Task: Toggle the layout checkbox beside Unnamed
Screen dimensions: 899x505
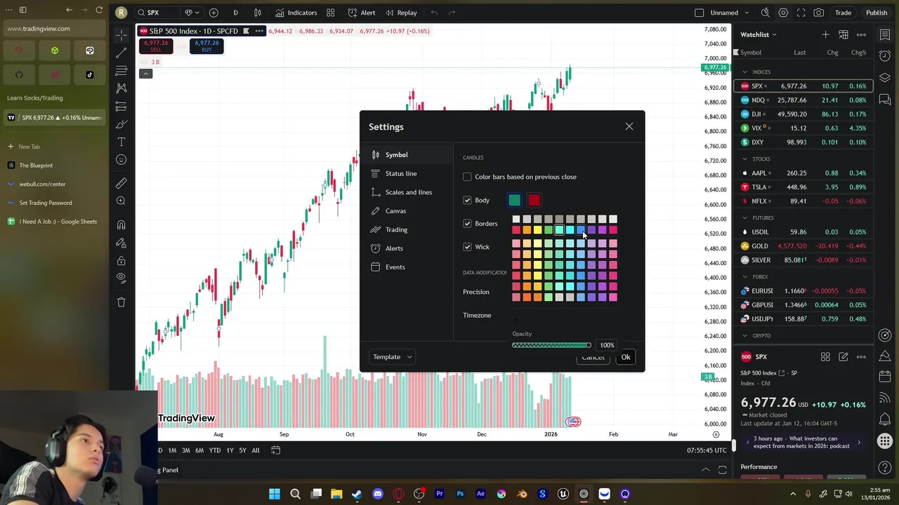Action: tap(699, 13)
